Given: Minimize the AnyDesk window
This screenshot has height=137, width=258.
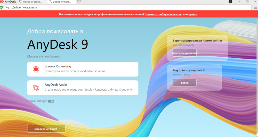Looking at the screenshot, I should click(239, 2).
